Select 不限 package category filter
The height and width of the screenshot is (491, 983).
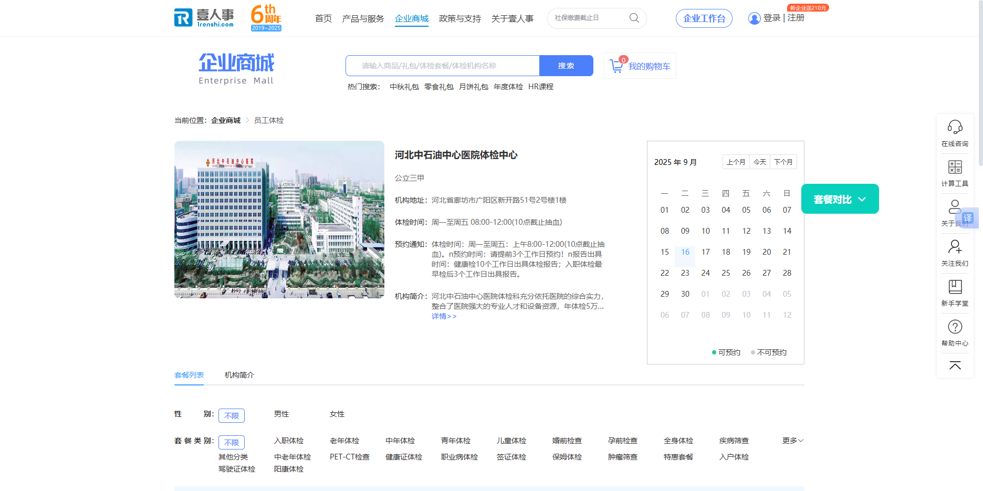point(232,442)
